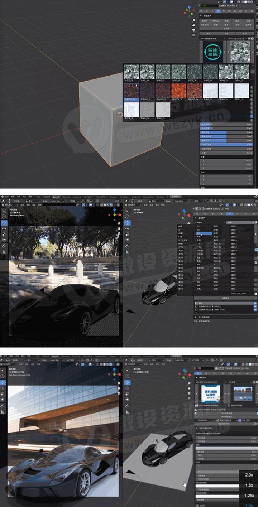
Task: Select the Move tool beside the dark car render
Action: point(4,223)
